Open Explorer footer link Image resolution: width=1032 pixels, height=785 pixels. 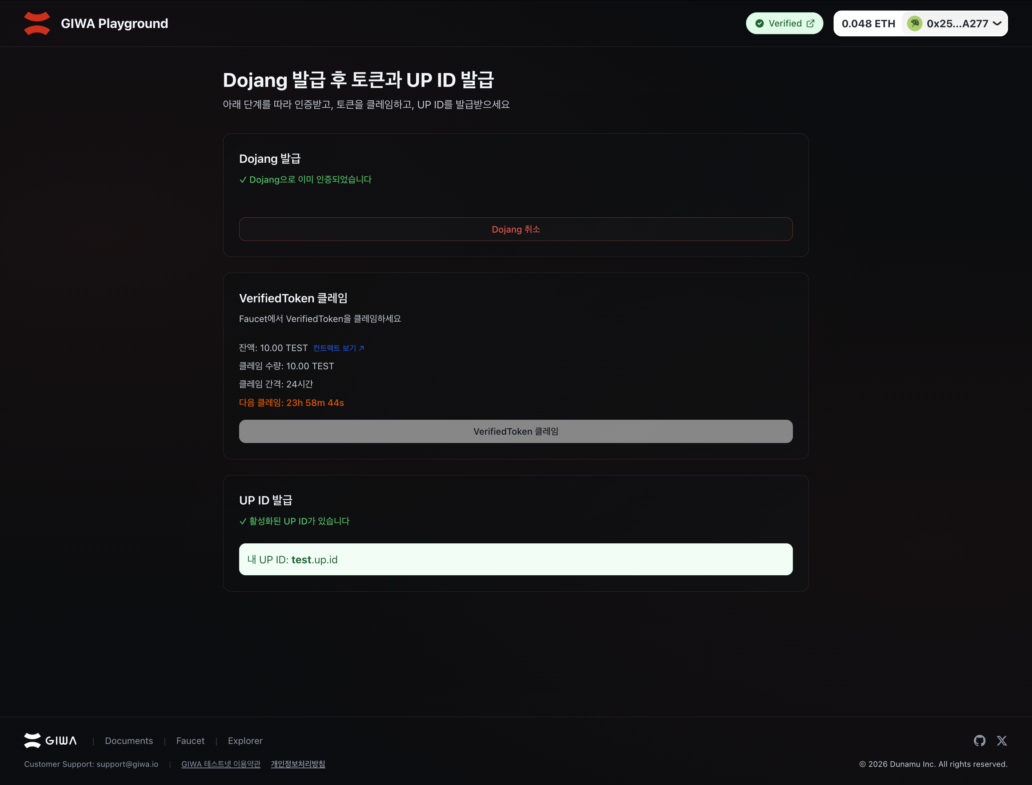[245, 741]
